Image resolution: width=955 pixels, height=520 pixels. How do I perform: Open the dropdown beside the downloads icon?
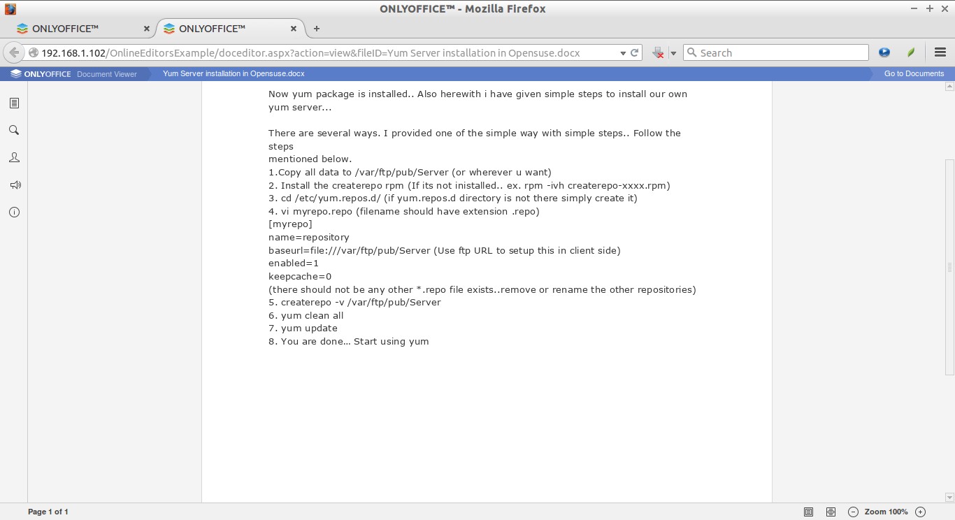tap(673, 53)
